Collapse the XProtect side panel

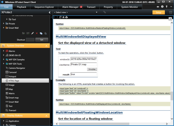pyautogui.click(x=50, y=12)
